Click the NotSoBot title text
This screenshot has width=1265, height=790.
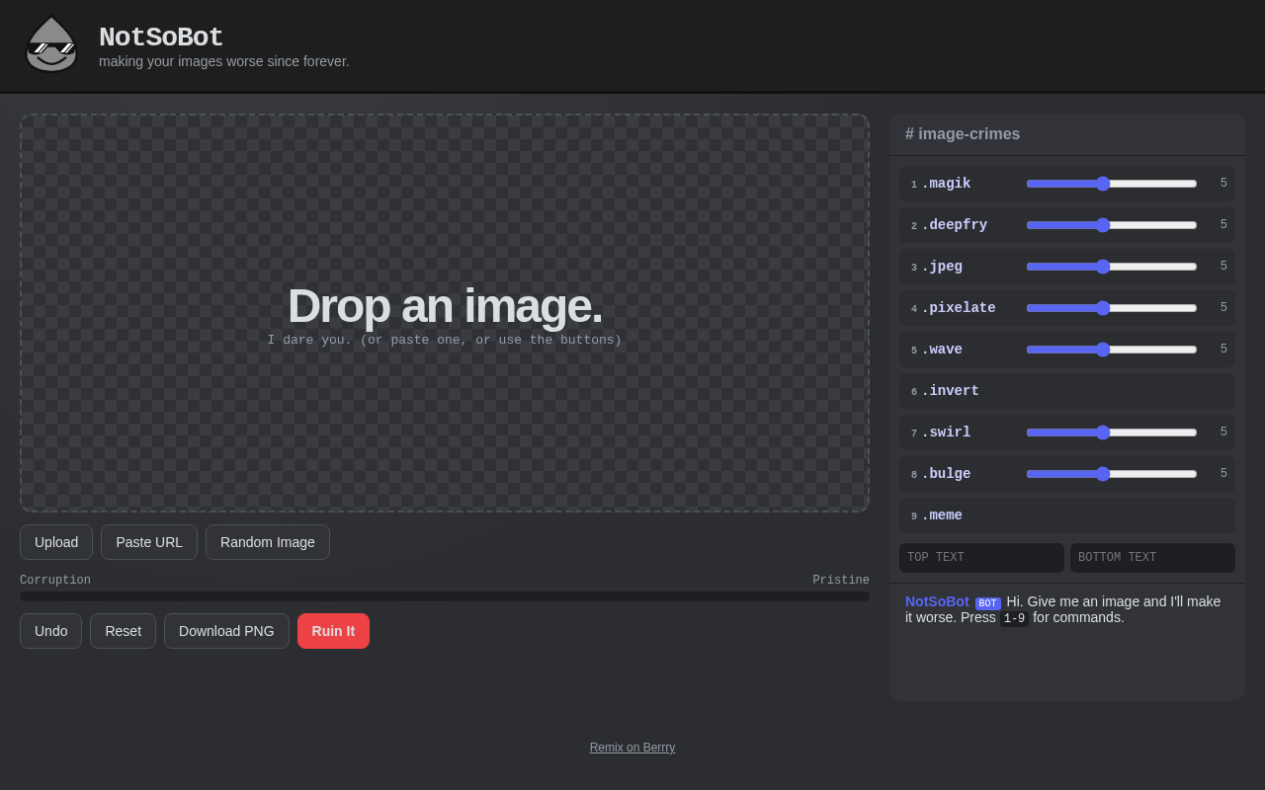[x=161, y=38]
